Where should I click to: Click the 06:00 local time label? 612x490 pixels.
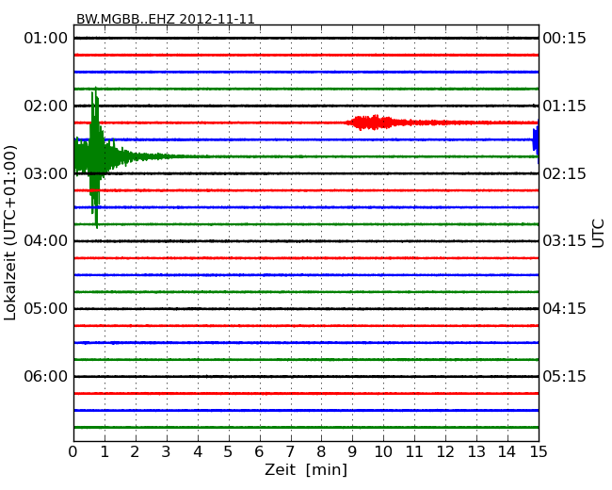46,376
